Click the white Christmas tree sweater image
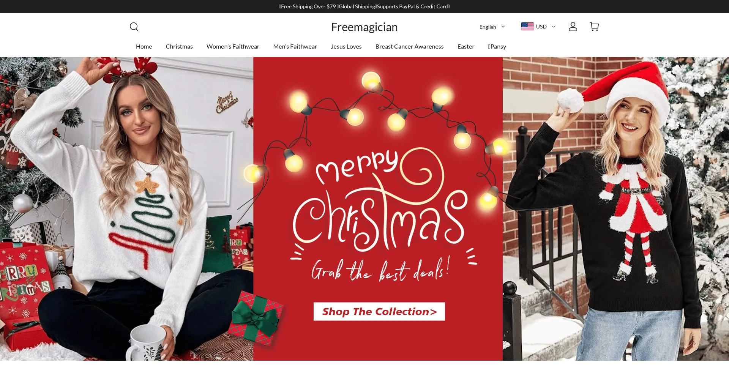The height and width of the screenshot is (377, 729). point(126,209)
